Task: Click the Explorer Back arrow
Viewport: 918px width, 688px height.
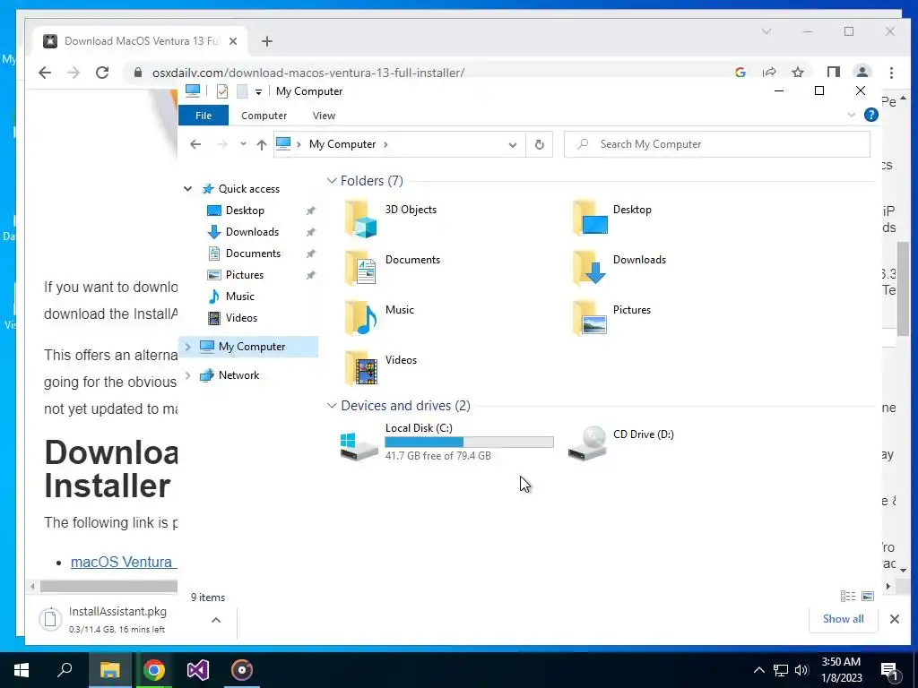Action: 195,144
